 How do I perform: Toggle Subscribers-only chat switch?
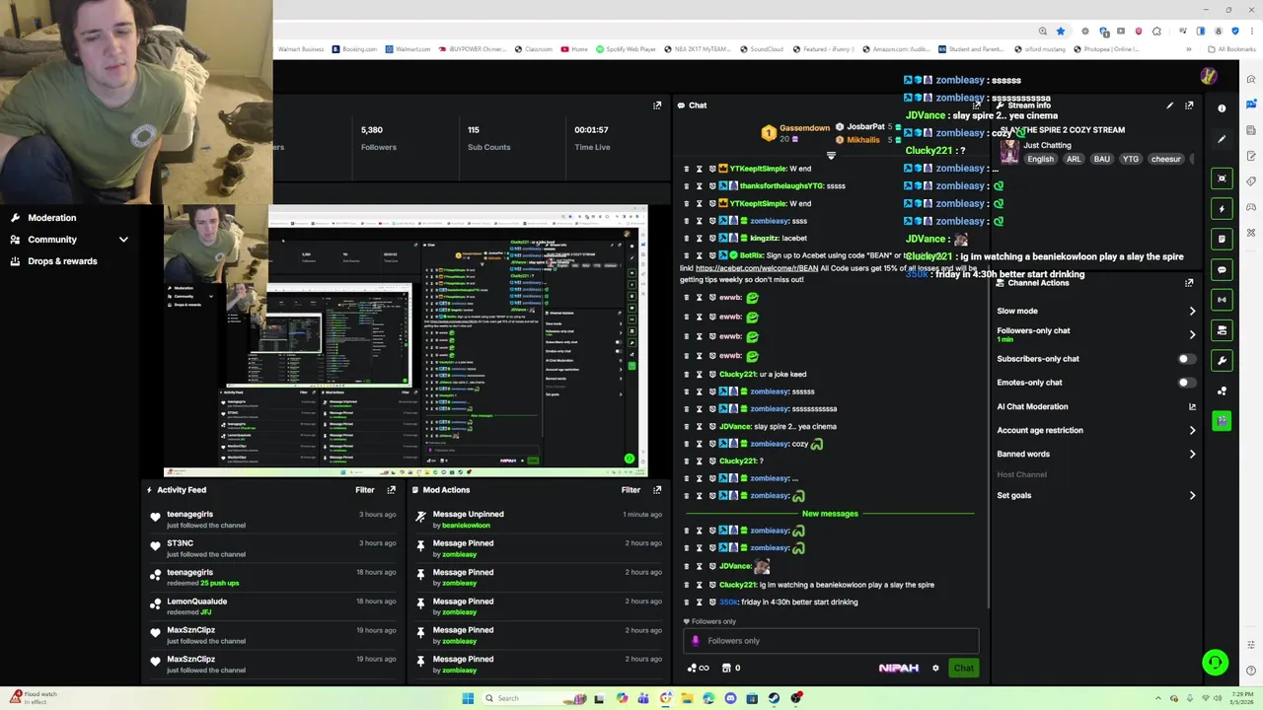pyautogui.click(x=1186, y=359)
